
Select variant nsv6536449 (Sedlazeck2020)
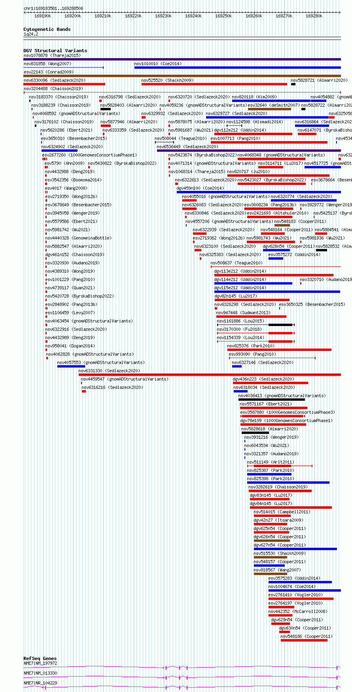pyautogui.click(x=187, y=147)
